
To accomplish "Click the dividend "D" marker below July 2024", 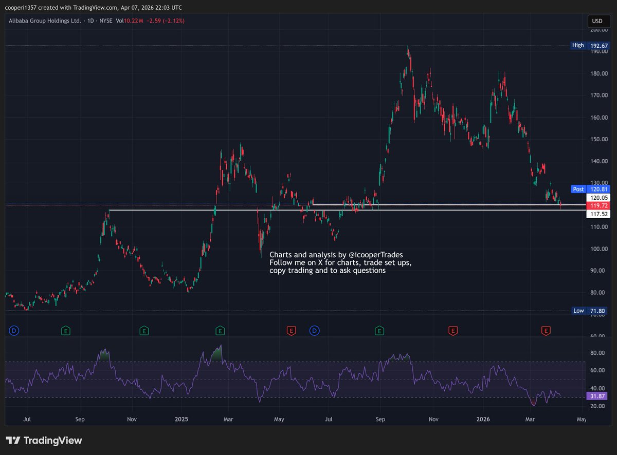I will point(14,331).
